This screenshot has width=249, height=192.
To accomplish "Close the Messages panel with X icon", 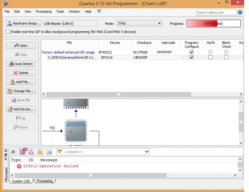I will tap(6, 150).
